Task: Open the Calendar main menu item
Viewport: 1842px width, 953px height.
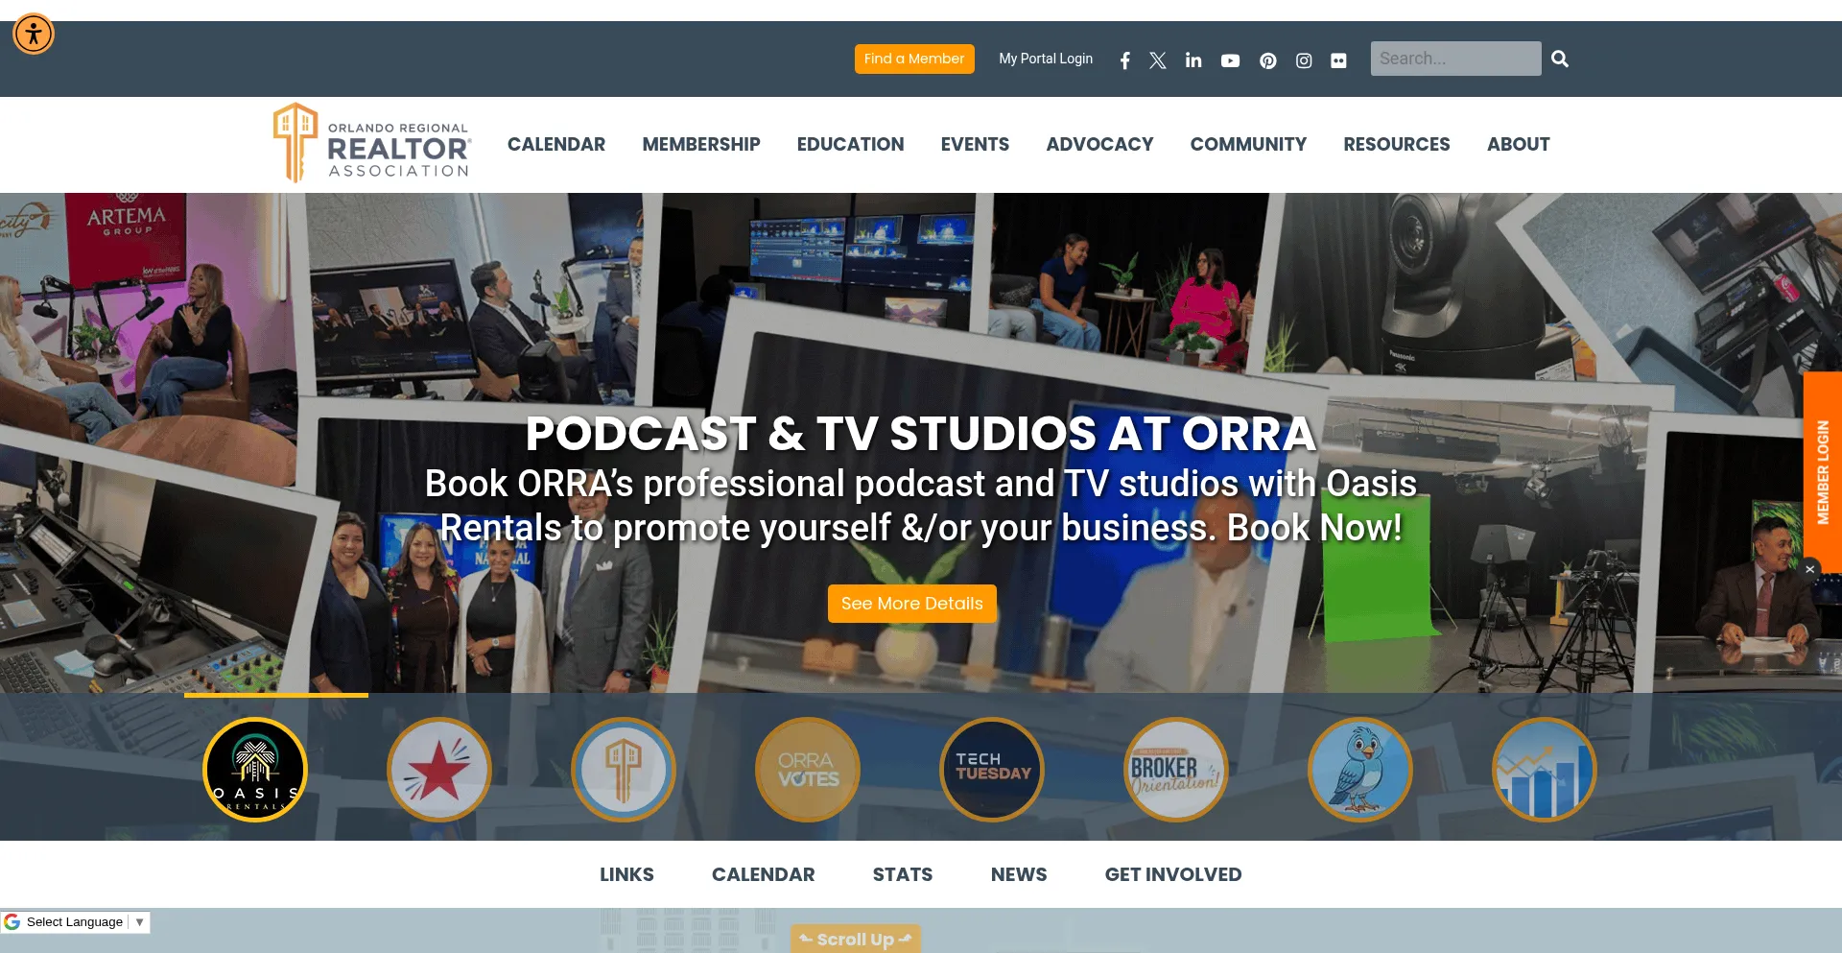Action: click(x=556, y=144)
